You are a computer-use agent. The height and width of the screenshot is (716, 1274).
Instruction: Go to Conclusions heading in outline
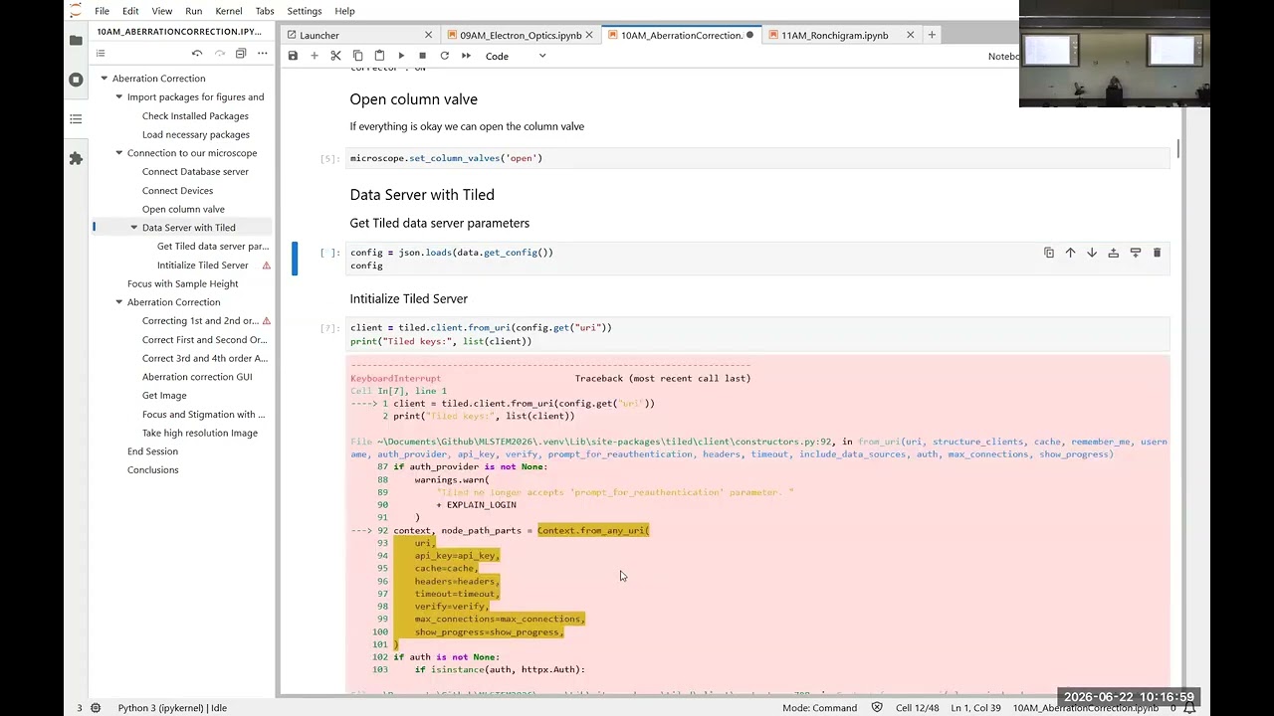pyautogui.click(x=153, y=469)
